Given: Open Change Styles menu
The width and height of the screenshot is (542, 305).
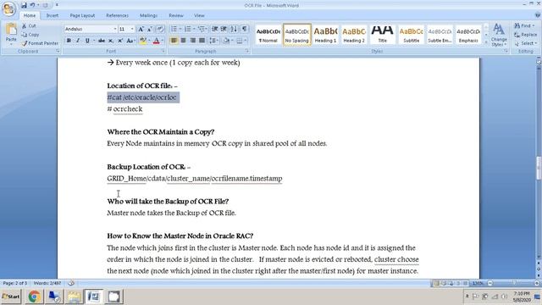Looking at the screenshot, I should click(499, 35).
